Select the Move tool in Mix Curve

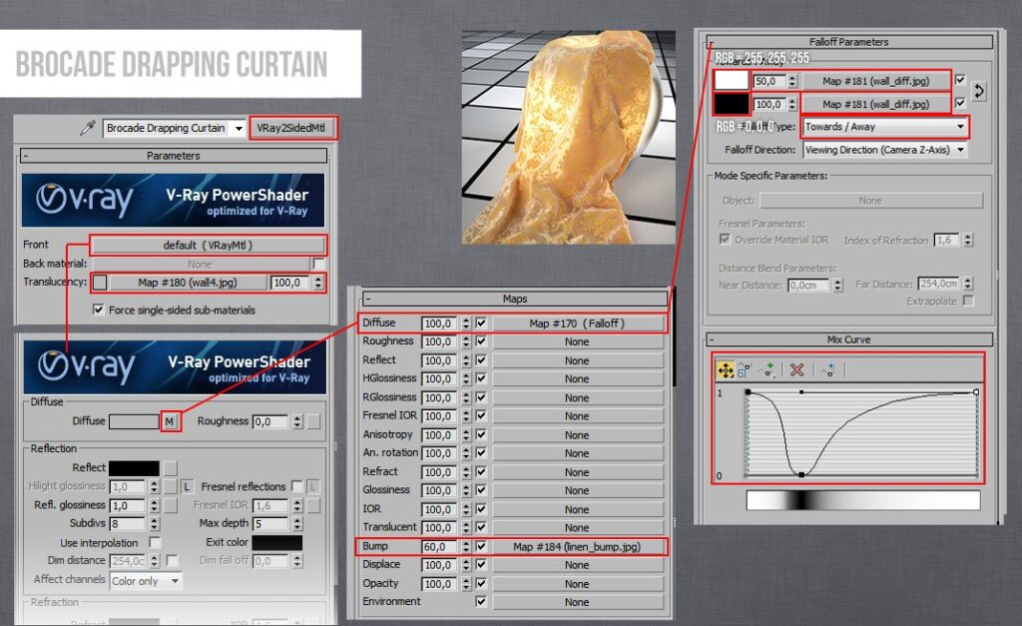(726, 369)
